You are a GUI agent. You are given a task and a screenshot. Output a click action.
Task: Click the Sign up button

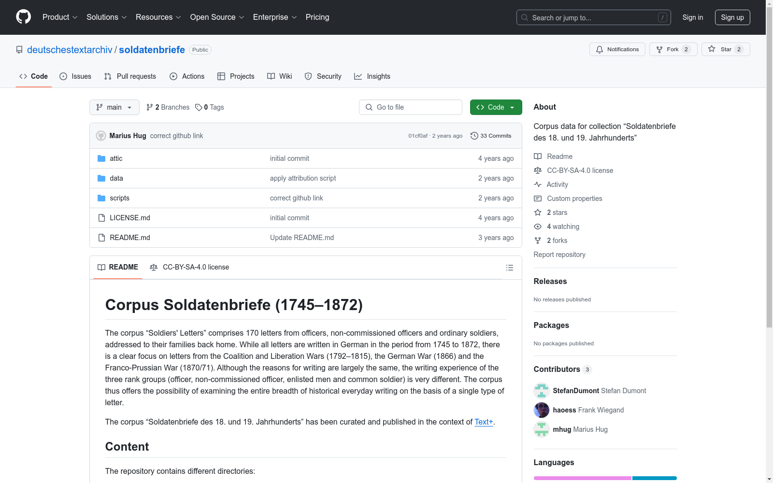(732, 17)
